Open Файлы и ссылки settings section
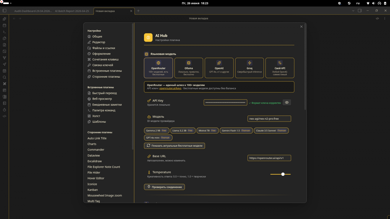This screenshot has width=390, height=219. click(x=101, y=48)
